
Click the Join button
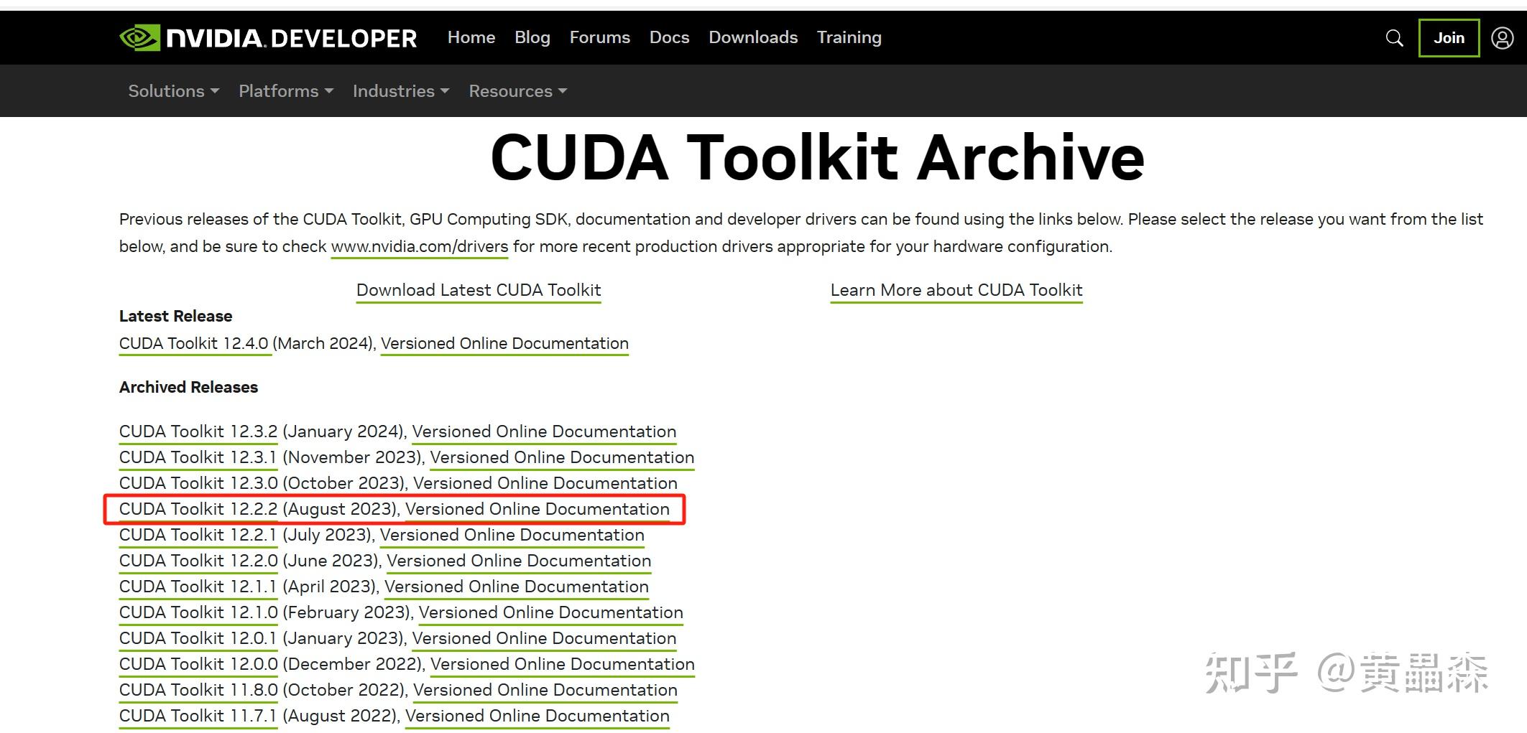1449,38
